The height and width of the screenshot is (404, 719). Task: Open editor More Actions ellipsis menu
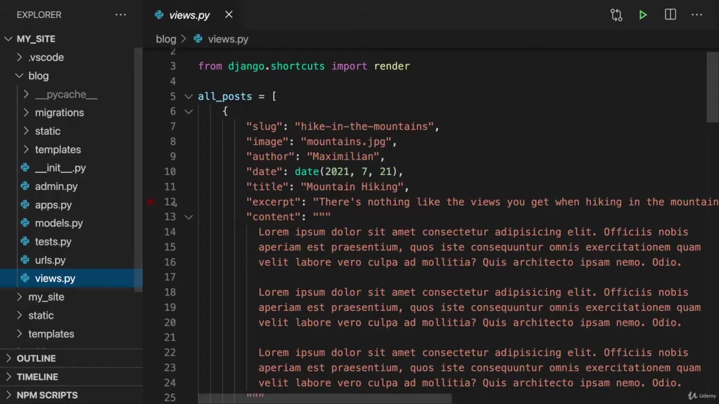tap(697, 15)
